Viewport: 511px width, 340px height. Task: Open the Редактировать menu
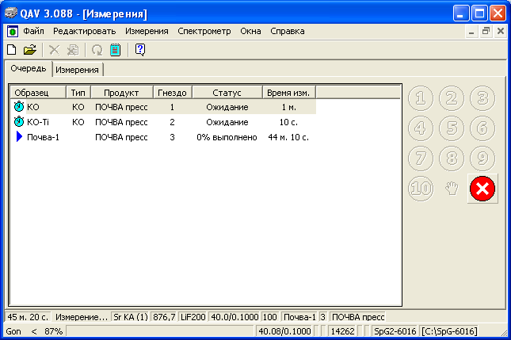(x=85, y=31)
